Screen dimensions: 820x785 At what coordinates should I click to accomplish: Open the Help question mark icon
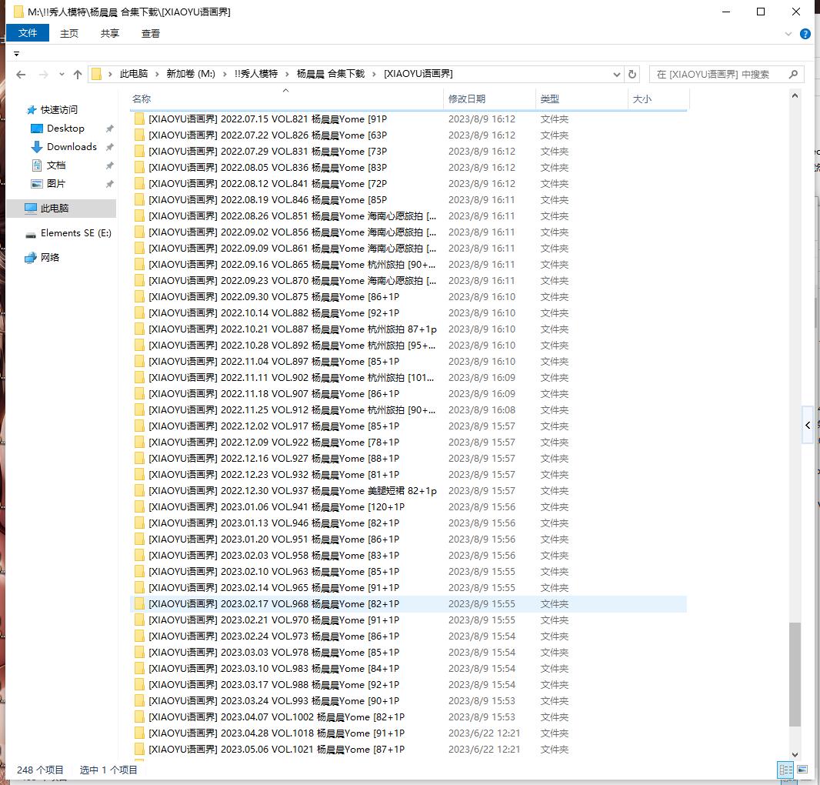(x=805, y=34)
